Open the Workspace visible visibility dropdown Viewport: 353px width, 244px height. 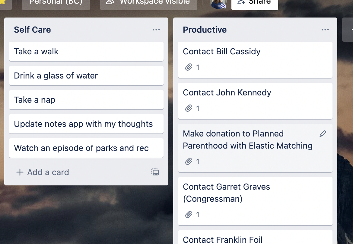pyautogui.click(x=148, y=4)
